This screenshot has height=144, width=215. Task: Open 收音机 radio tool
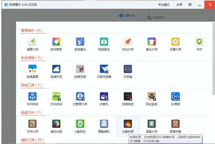click(104, 96)
